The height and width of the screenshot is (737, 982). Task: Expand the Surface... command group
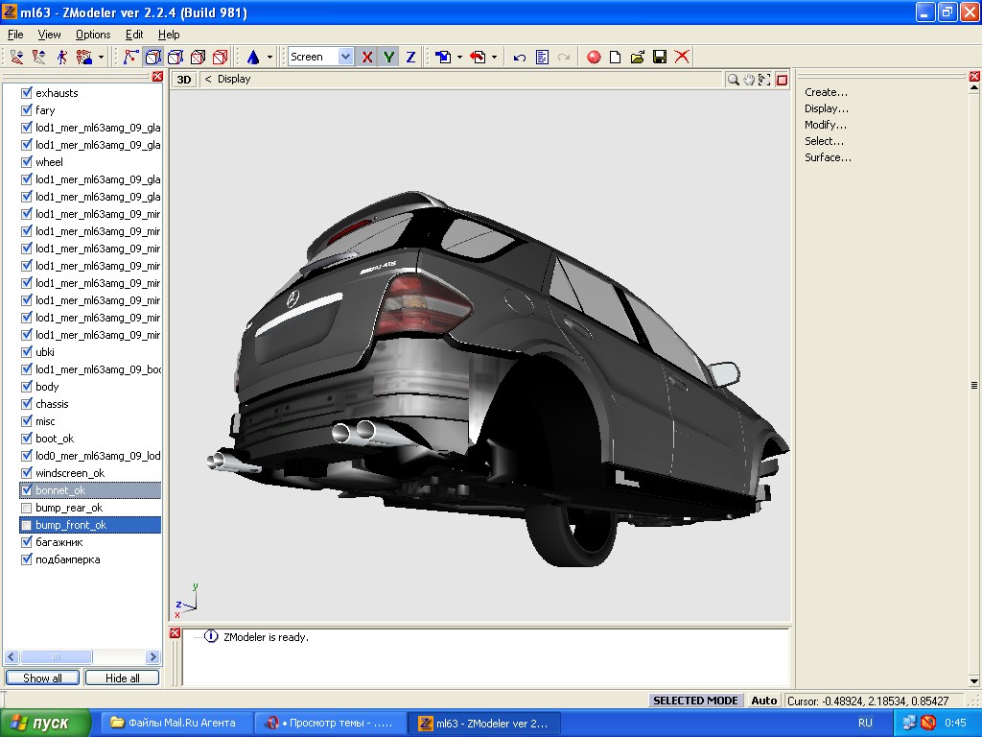(828, 157)
